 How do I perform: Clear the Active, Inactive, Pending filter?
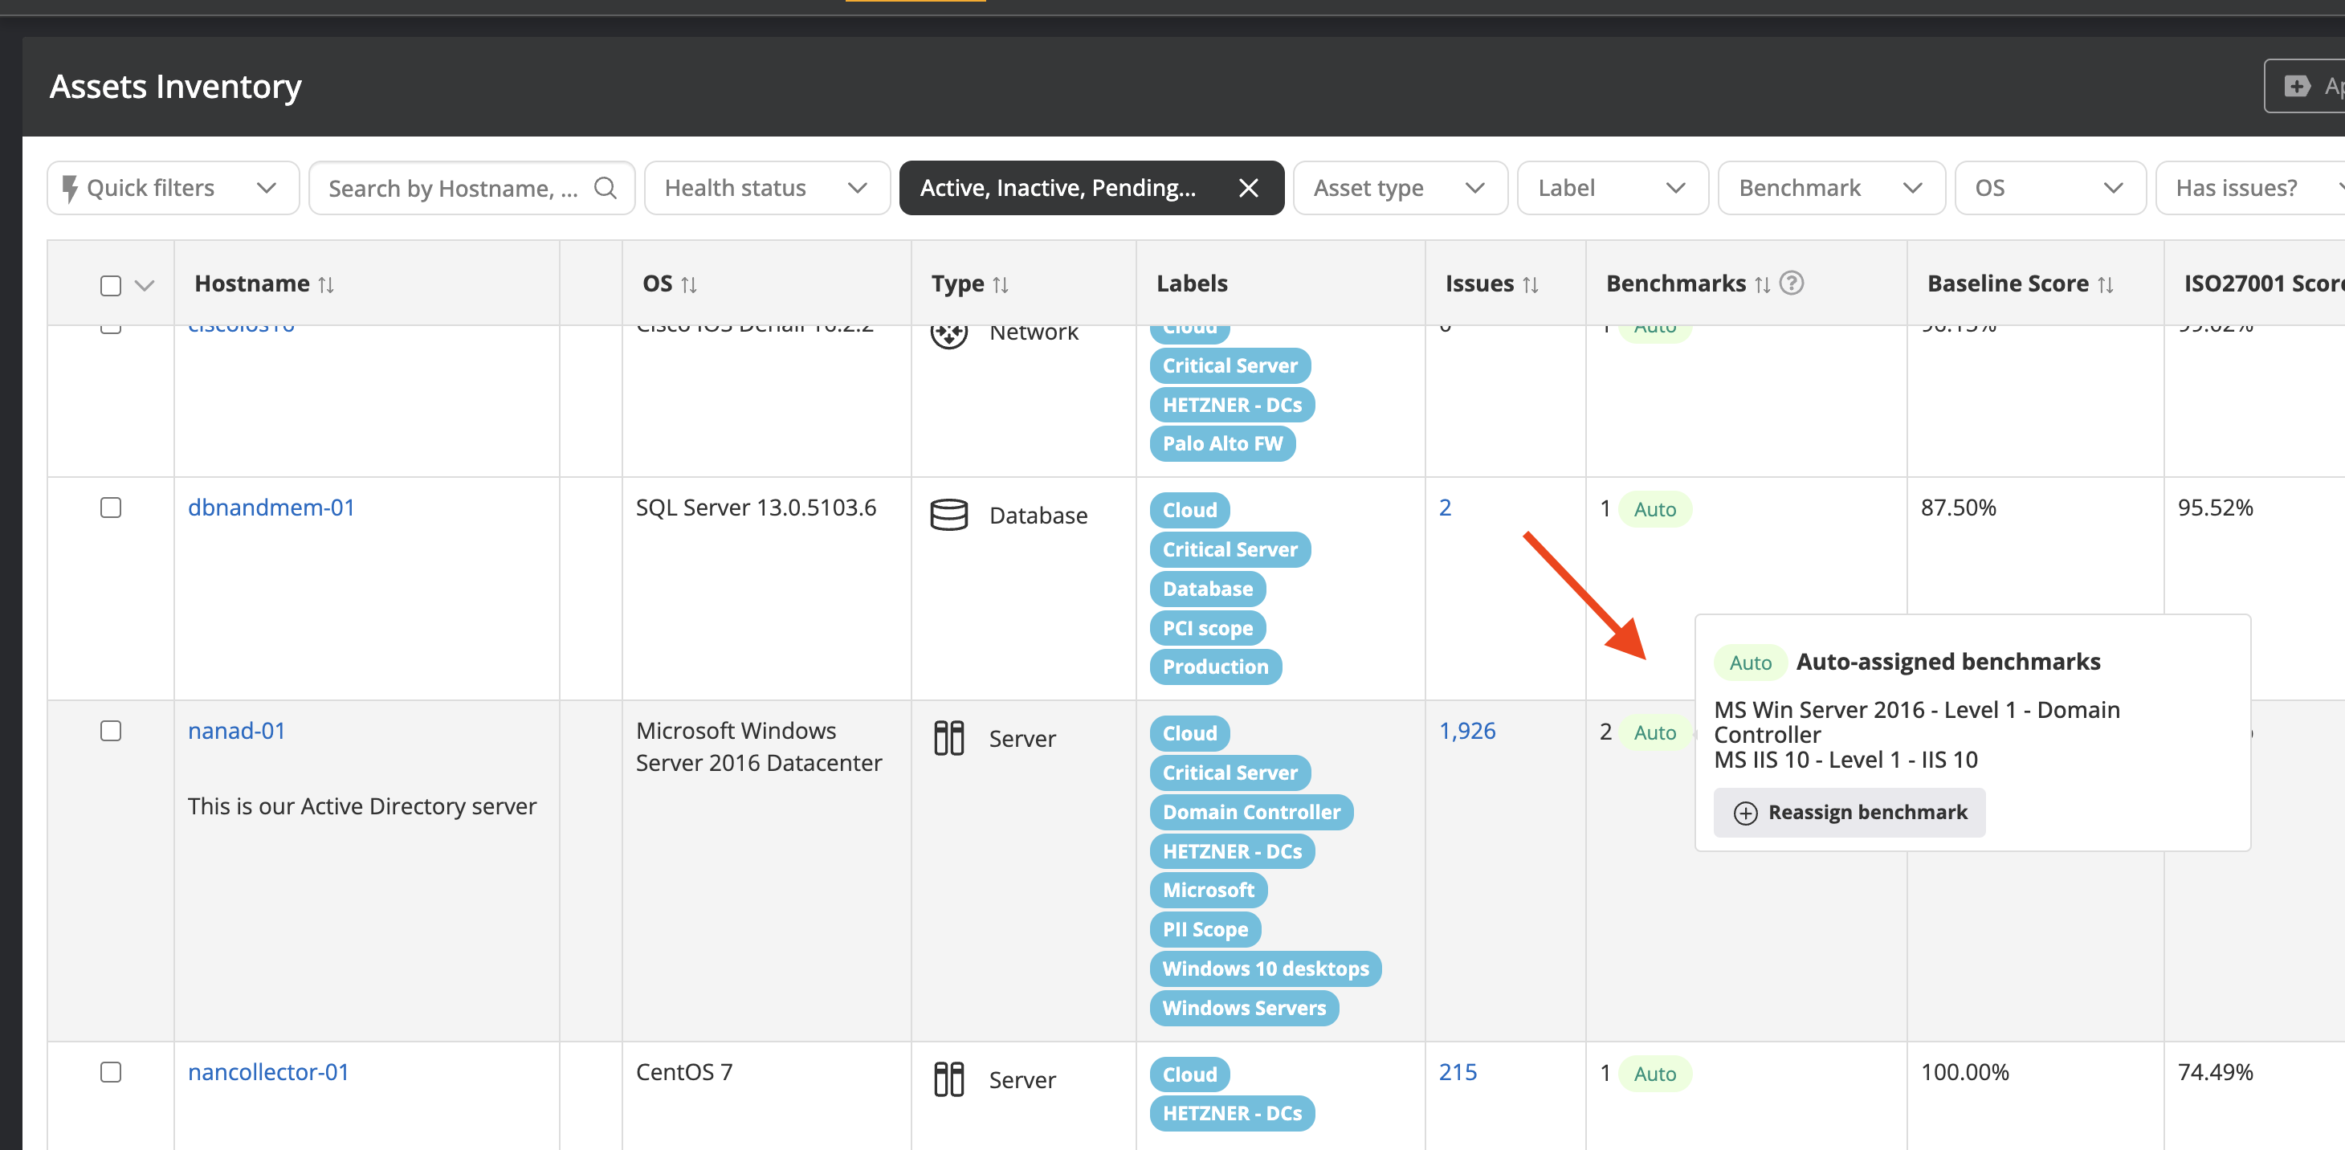coord(1248,188)
